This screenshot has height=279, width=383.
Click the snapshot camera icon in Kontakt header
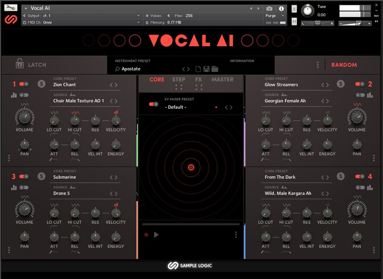pos(269,9)
